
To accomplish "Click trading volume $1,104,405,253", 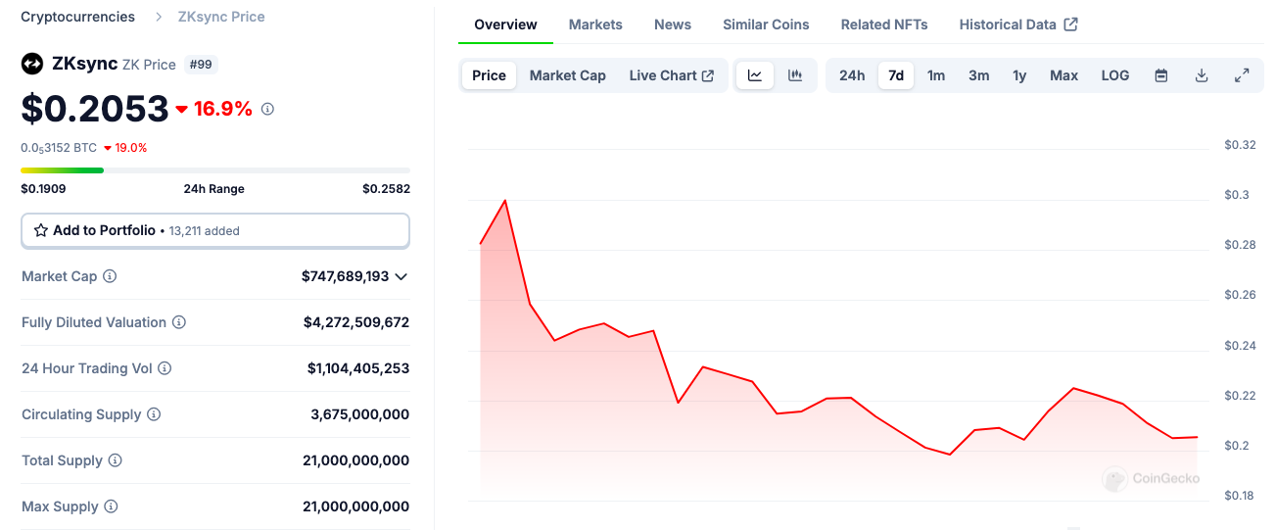I will [x=358, y=368].
